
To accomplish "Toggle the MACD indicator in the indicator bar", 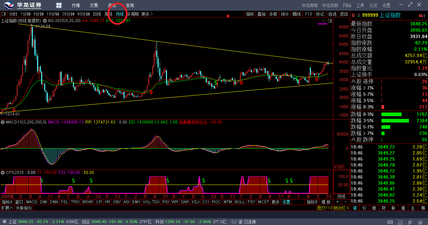I will coord(32,202).
